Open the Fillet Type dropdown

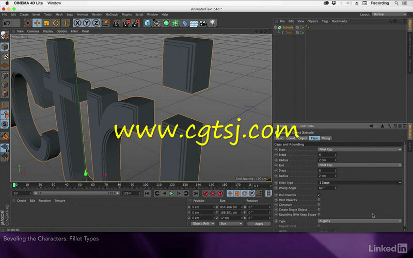[360, 183]
